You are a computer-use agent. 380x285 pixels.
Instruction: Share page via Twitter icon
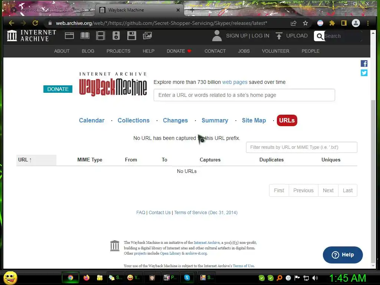click(364, 73)
